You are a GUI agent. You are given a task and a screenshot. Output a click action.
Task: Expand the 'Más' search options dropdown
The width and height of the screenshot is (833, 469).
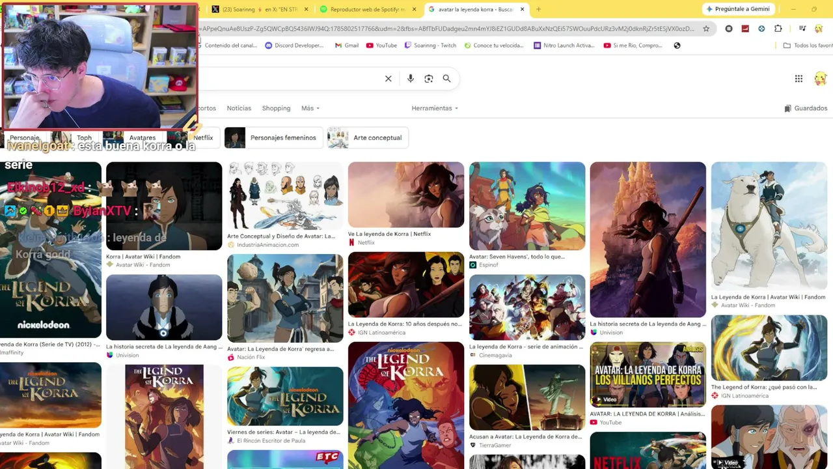point(310,108)
